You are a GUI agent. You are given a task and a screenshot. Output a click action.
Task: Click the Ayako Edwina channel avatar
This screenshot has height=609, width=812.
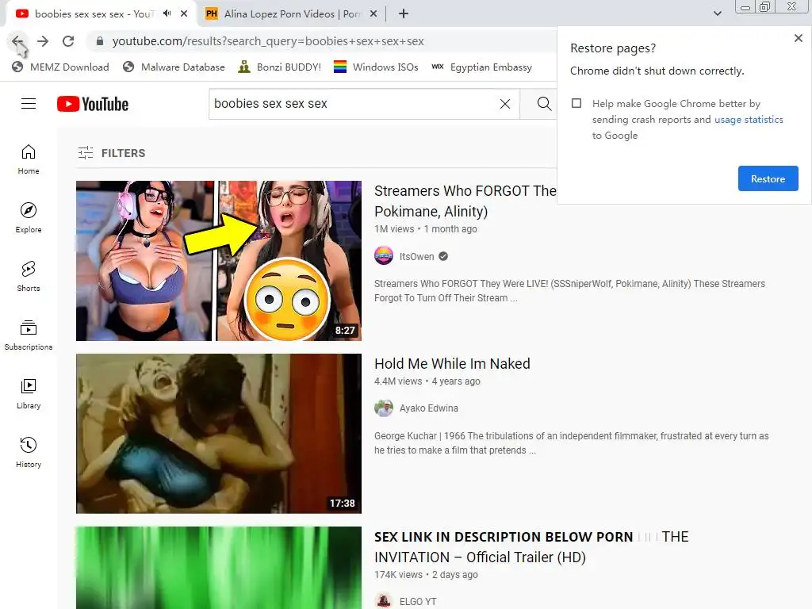[384, 408]
